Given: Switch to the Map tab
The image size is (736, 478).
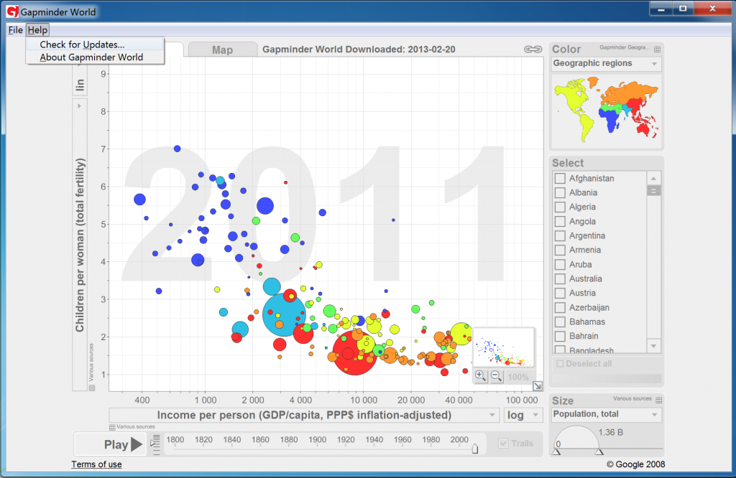Looking at the screenshot, I should (x=223, y=50).
